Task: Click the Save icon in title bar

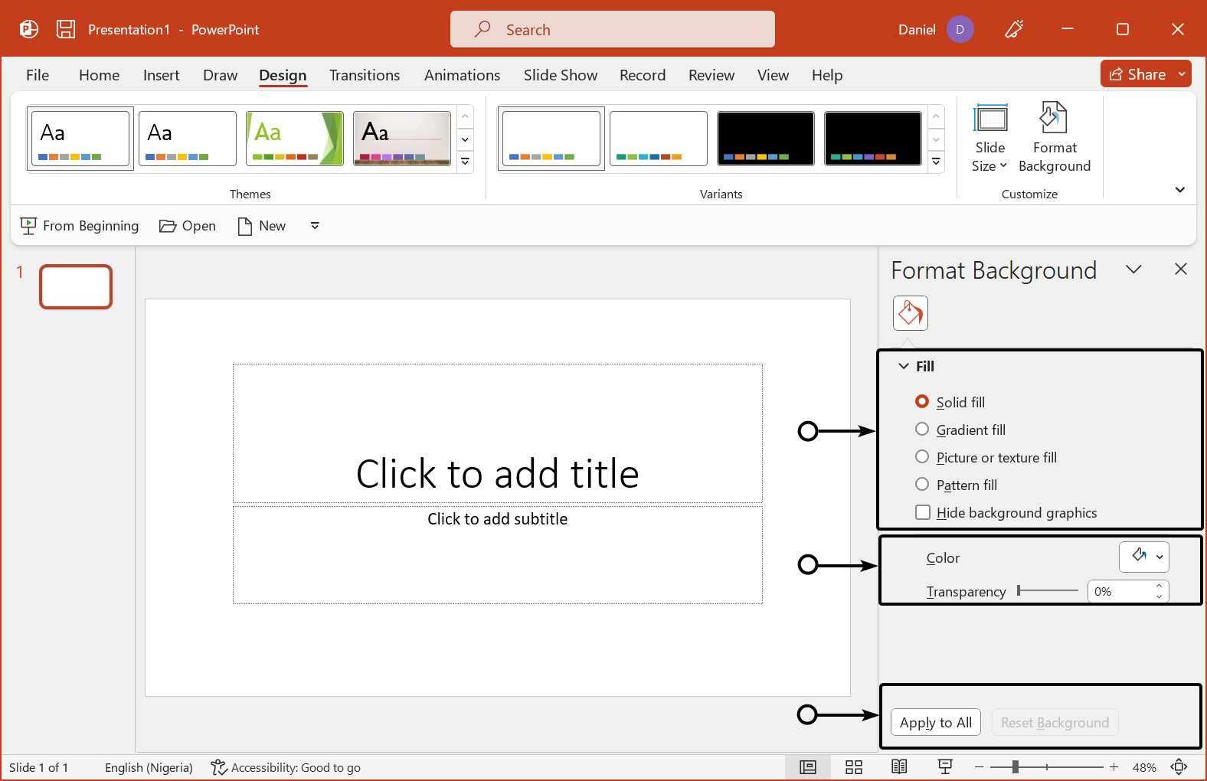Action: point(66,29)
